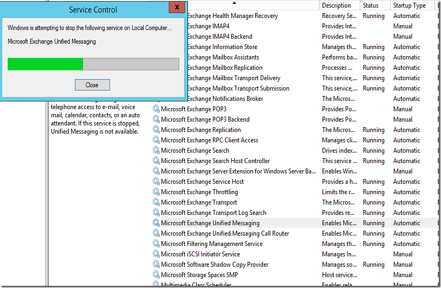Click gear icon for Exchange RPC Client Access
Image resolution: width=441 pixels, height=288 pixels.
pos(156,140)
